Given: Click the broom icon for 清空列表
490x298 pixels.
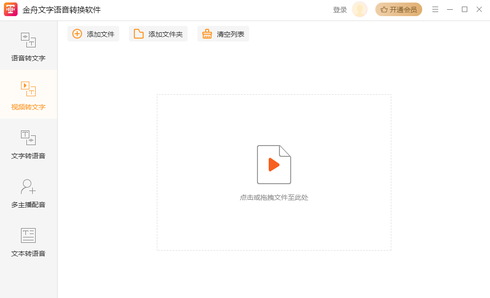Looking at the screenshot, I should 207,34.
